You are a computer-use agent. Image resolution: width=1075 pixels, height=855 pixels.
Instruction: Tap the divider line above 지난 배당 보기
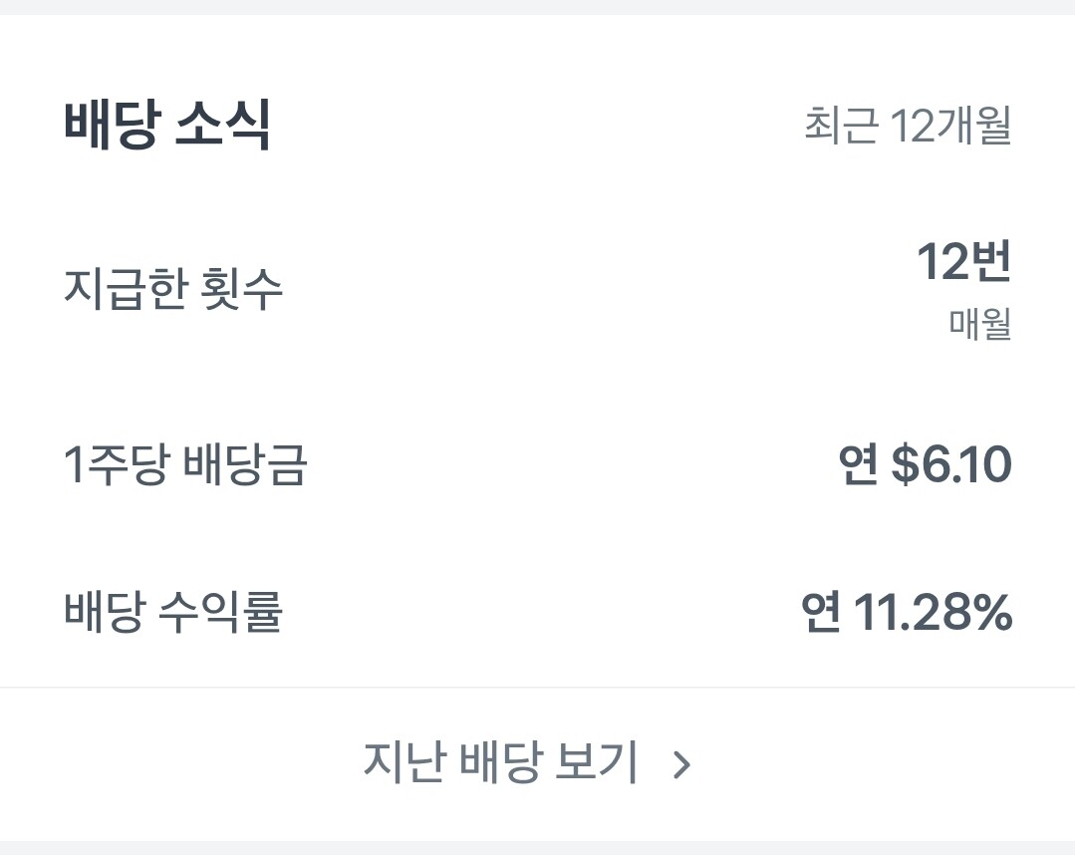538,688
